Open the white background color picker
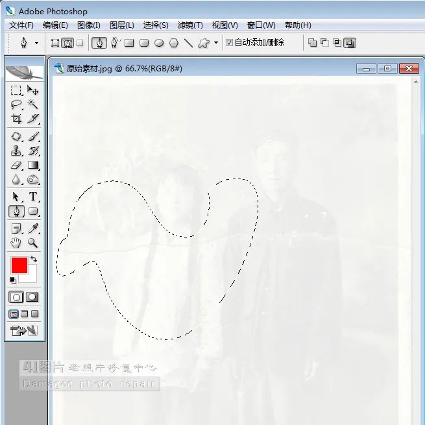 tap(31, 277)
